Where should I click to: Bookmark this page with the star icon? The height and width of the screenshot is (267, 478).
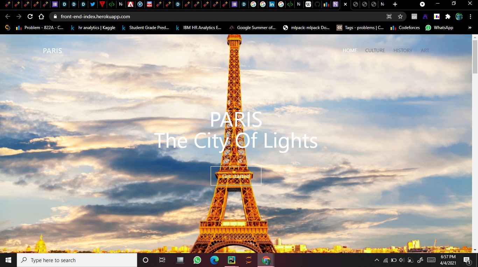point(400,16)
